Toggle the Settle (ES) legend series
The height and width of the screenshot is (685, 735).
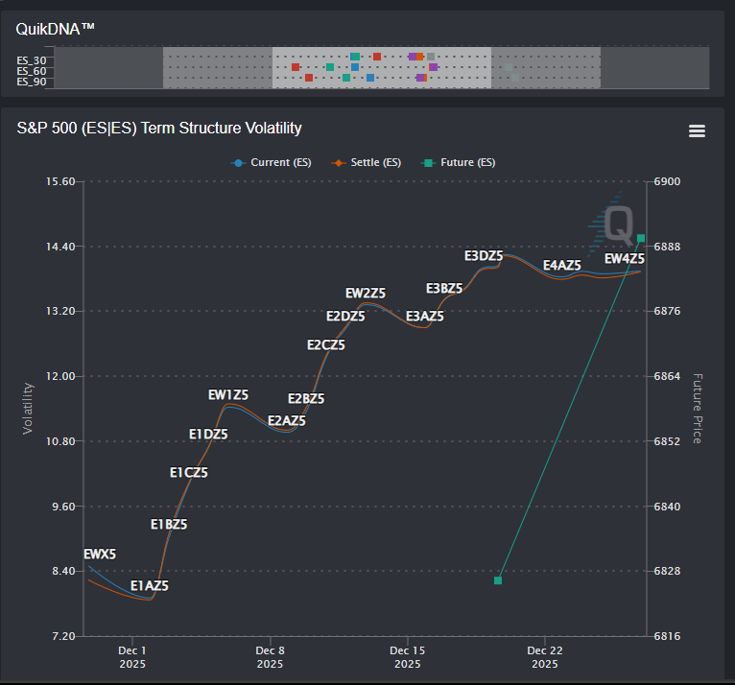pos(367,162)
